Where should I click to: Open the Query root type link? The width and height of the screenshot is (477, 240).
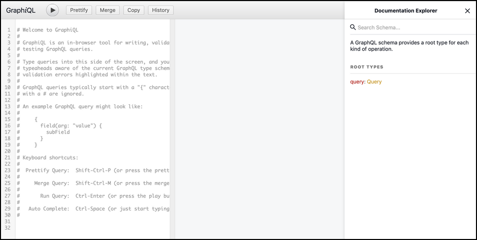pos(374,82)
